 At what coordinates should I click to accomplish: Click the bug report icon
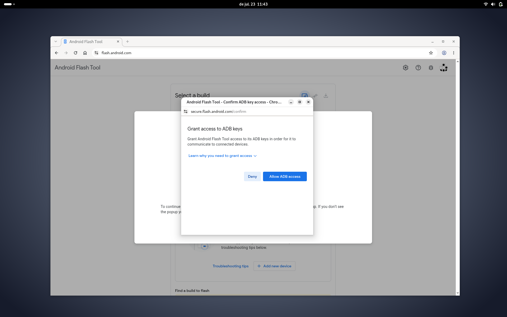point(431,68)
